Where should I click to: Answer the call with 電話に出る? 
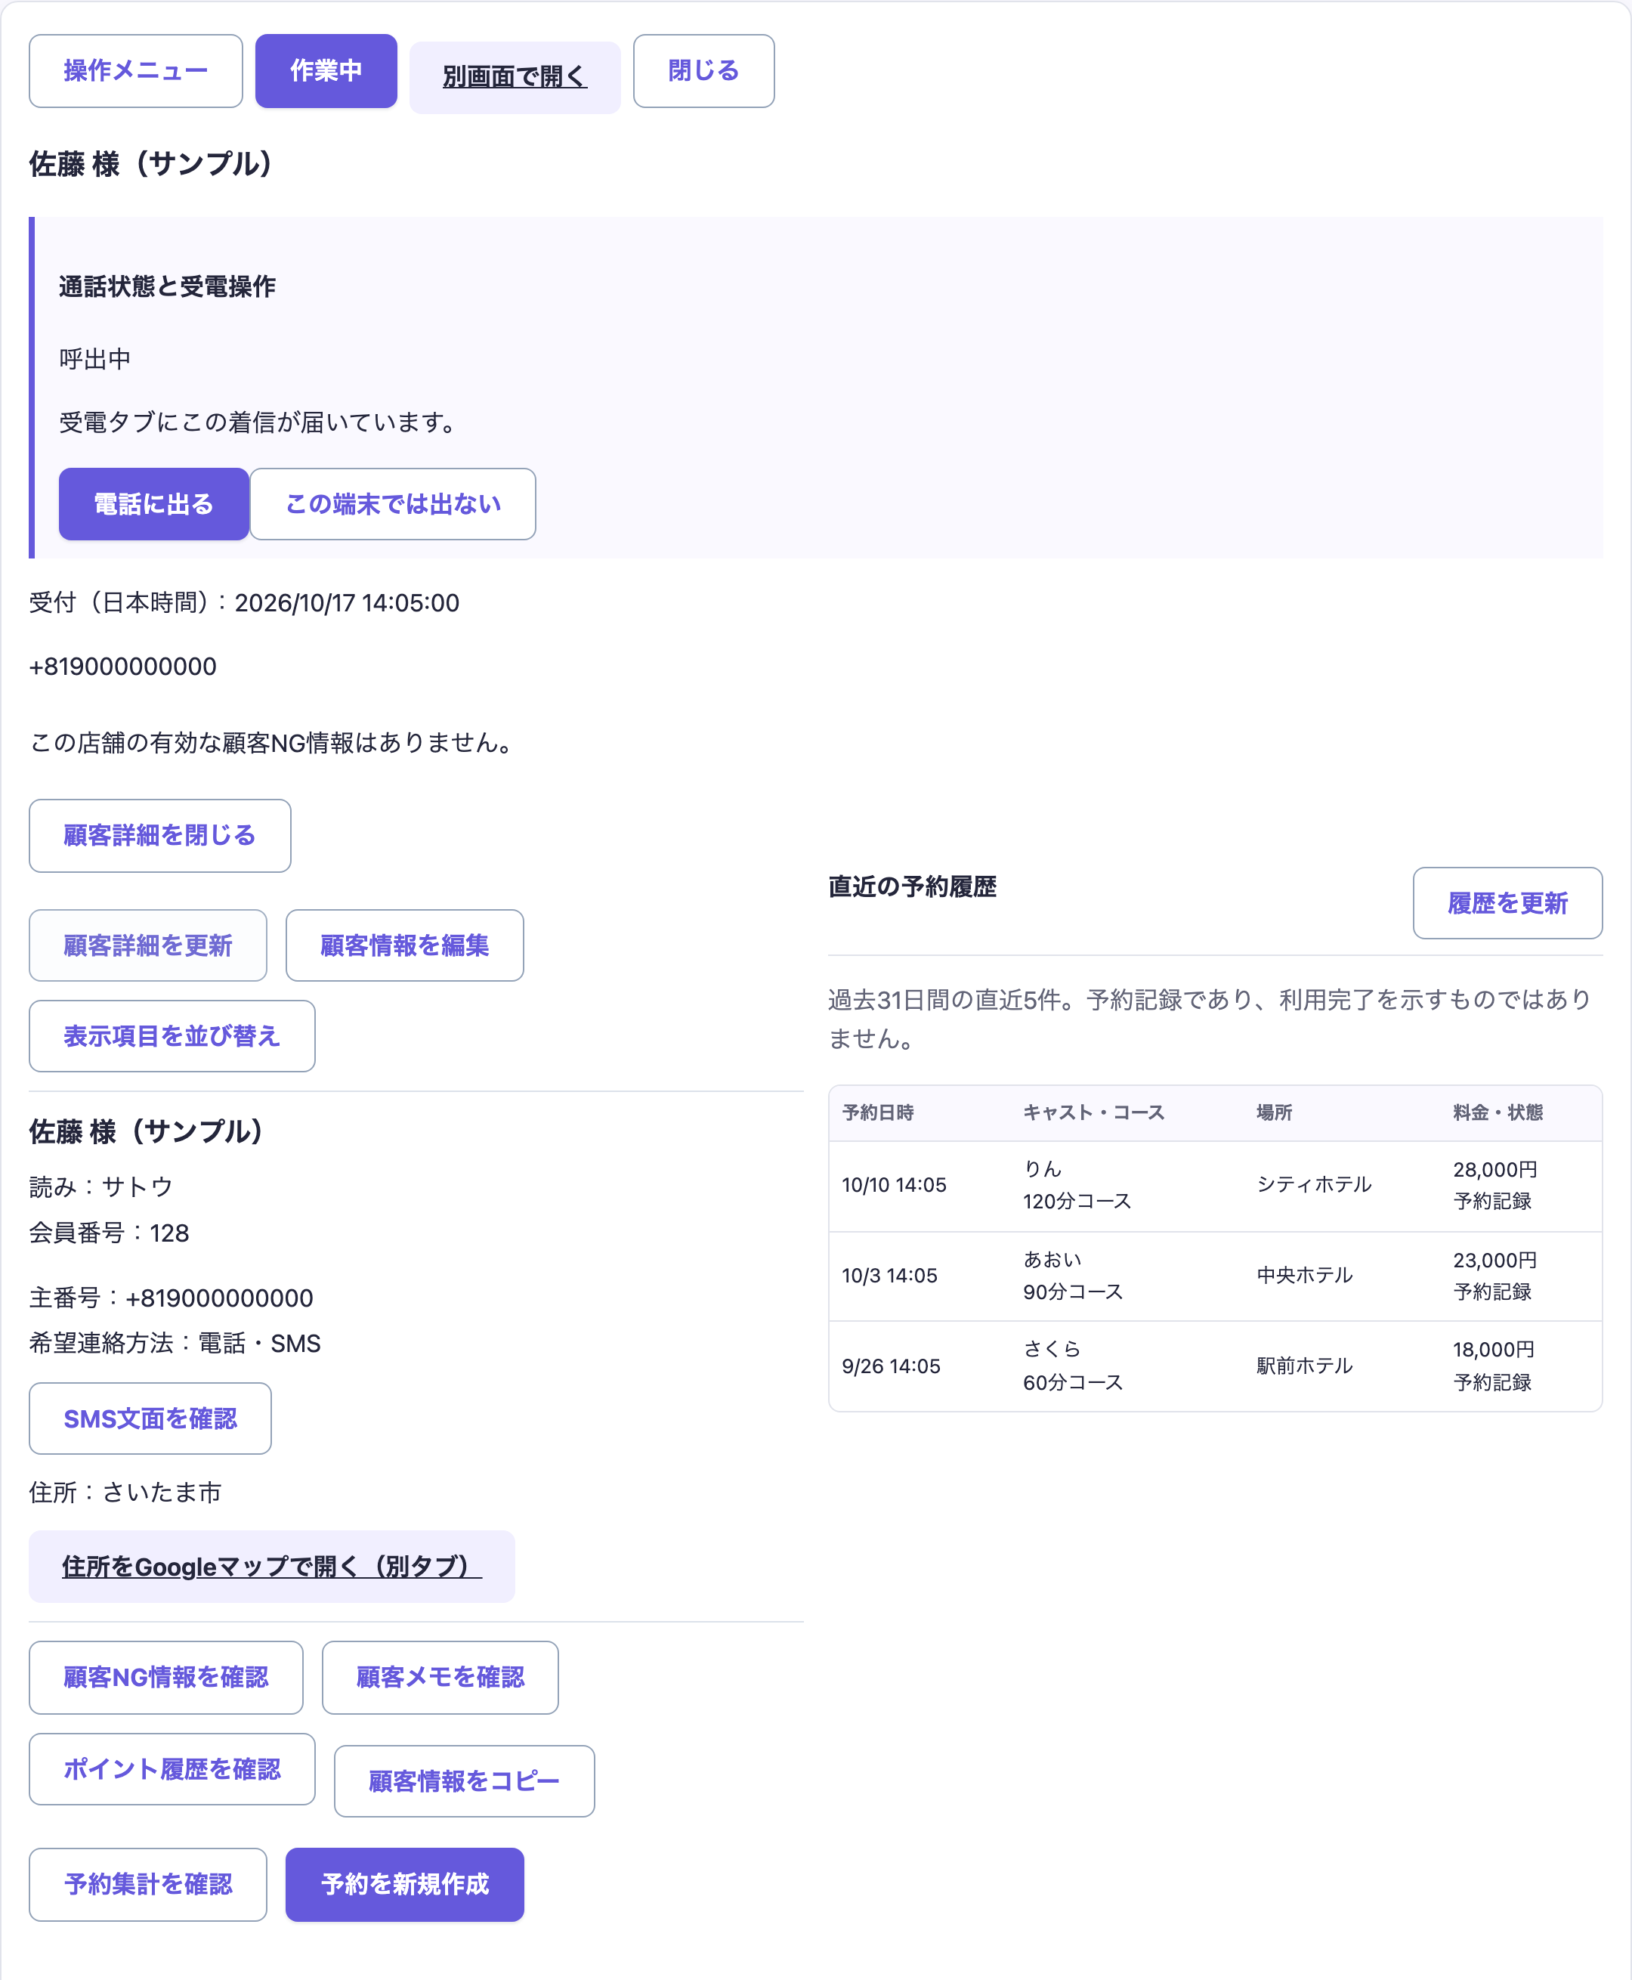click(154, 504)
